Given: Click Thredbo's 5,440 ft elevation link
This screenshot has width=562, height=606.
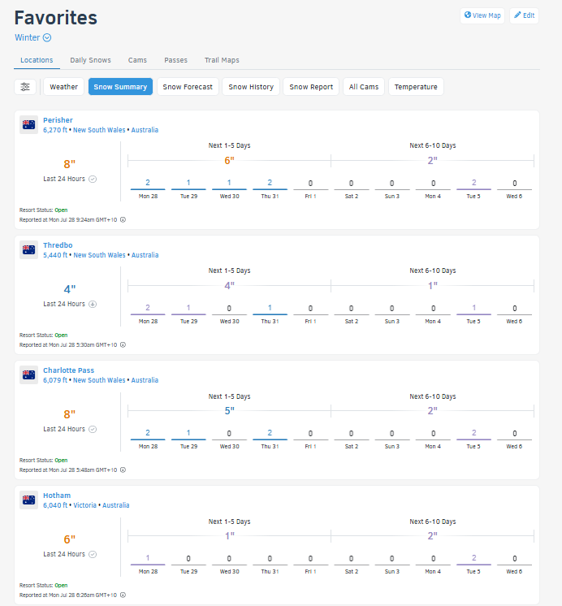Looking at the screenshot, I should click(x=55, y=255).
